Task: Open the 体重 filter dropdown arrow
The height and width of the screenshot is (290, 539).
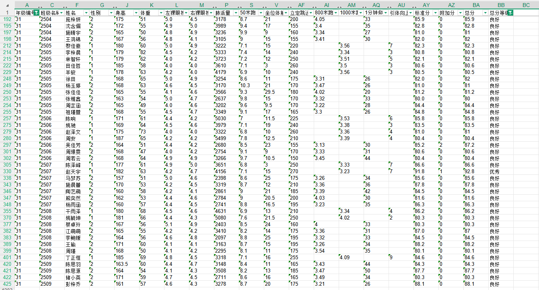Action: [x=161, y=13]
